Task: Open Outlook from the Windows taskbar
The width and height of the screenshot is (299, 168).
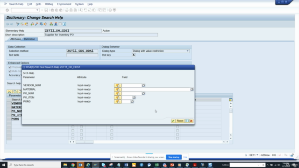Action: click(80, 165)
